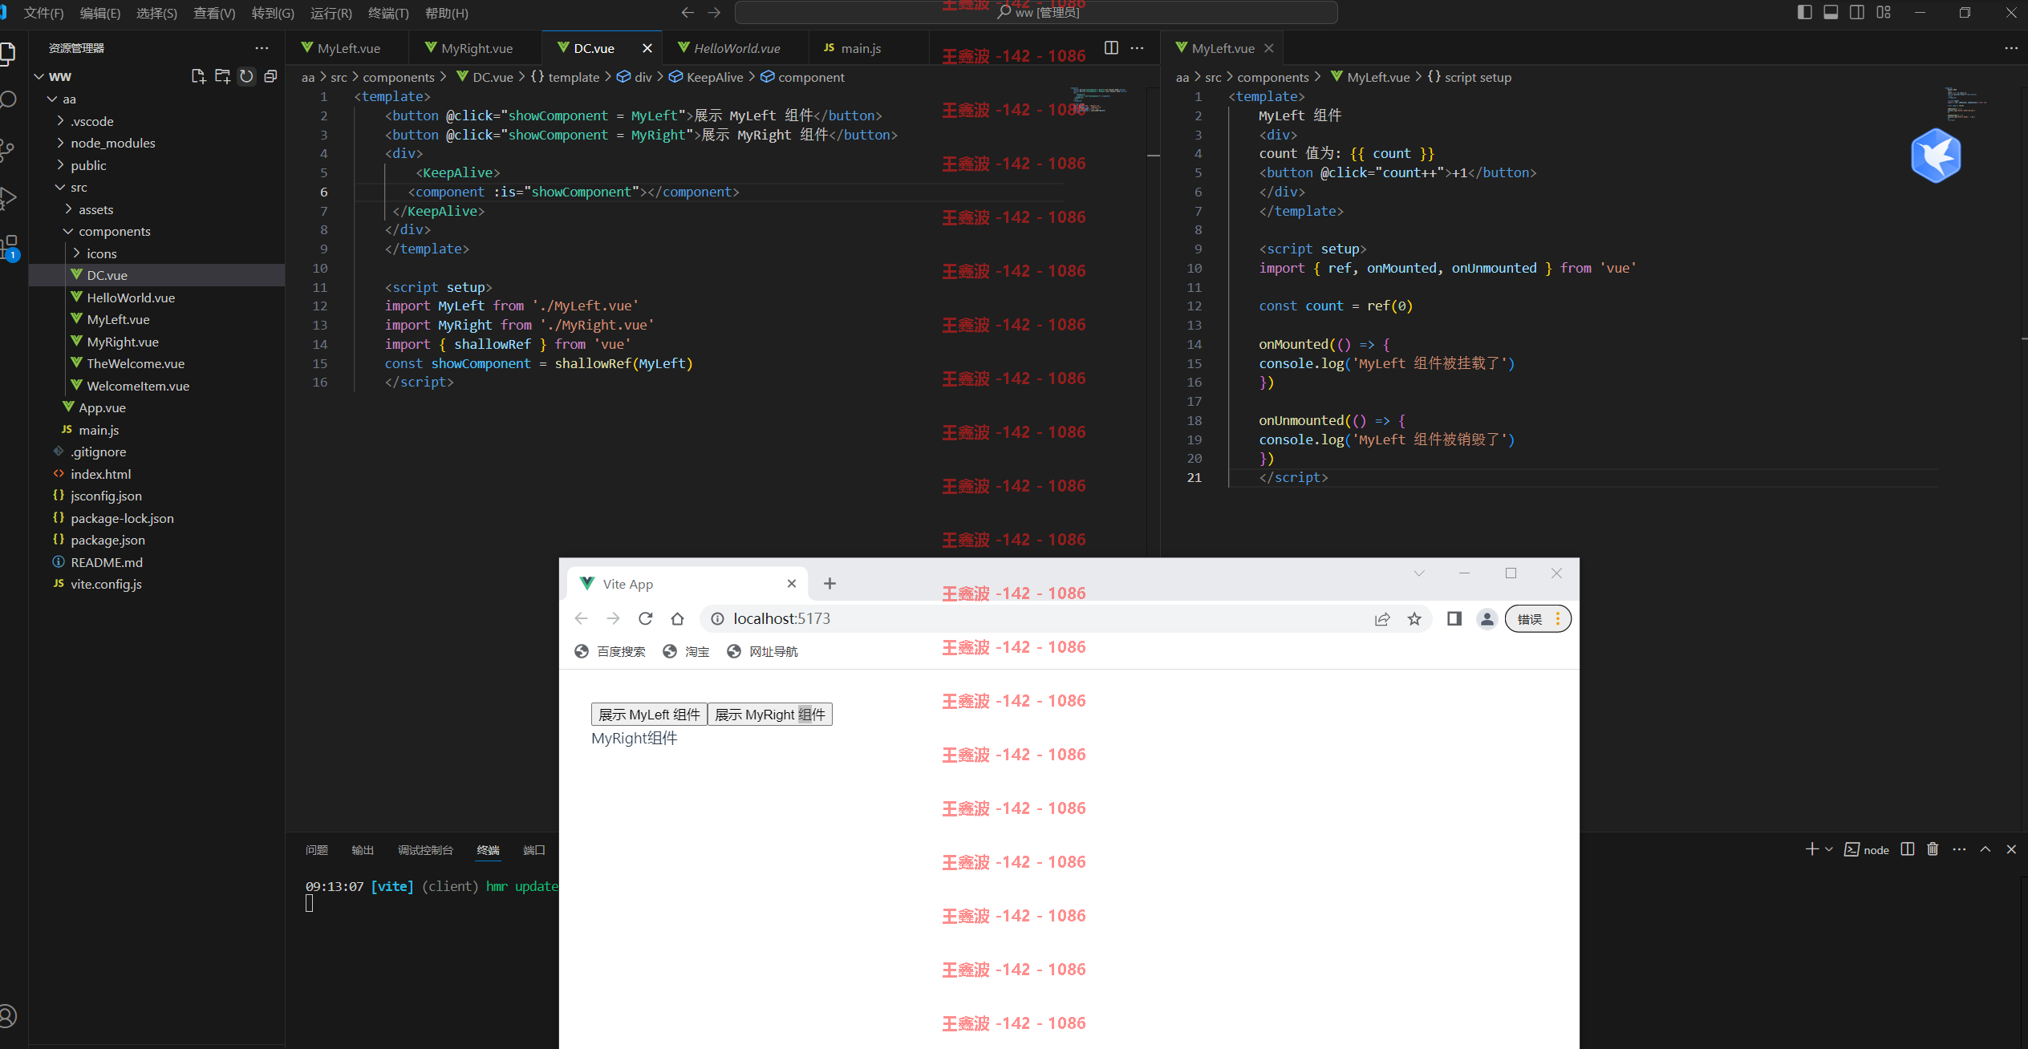
Task: Switch to HelloWorld.vue editor tab
Action: [x=736, y=48]
